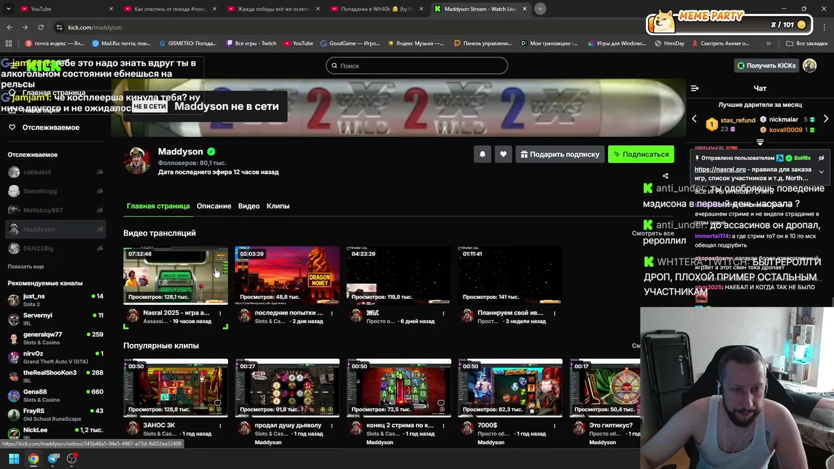Click the green Подписаться button

641,154
